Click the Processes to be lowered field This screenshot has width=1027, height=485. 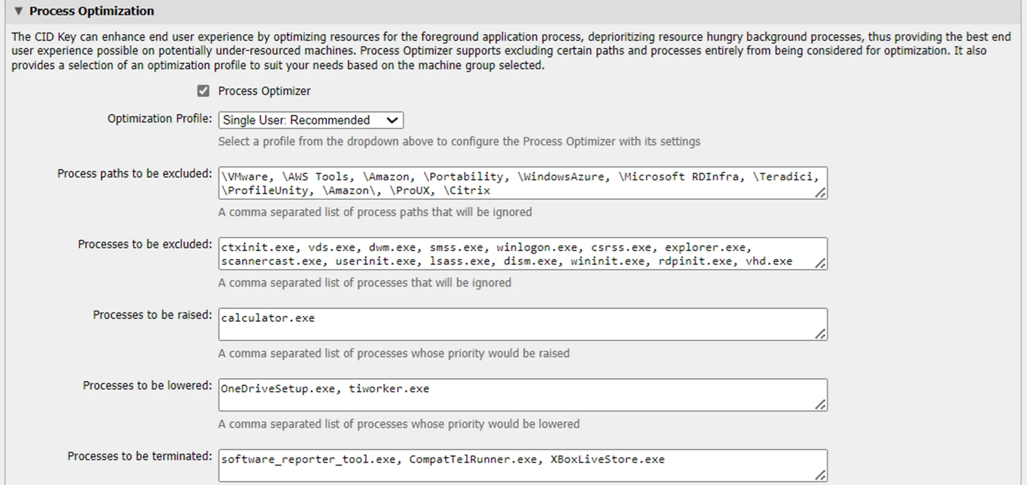pyautogui.click(x=523, y=395)
